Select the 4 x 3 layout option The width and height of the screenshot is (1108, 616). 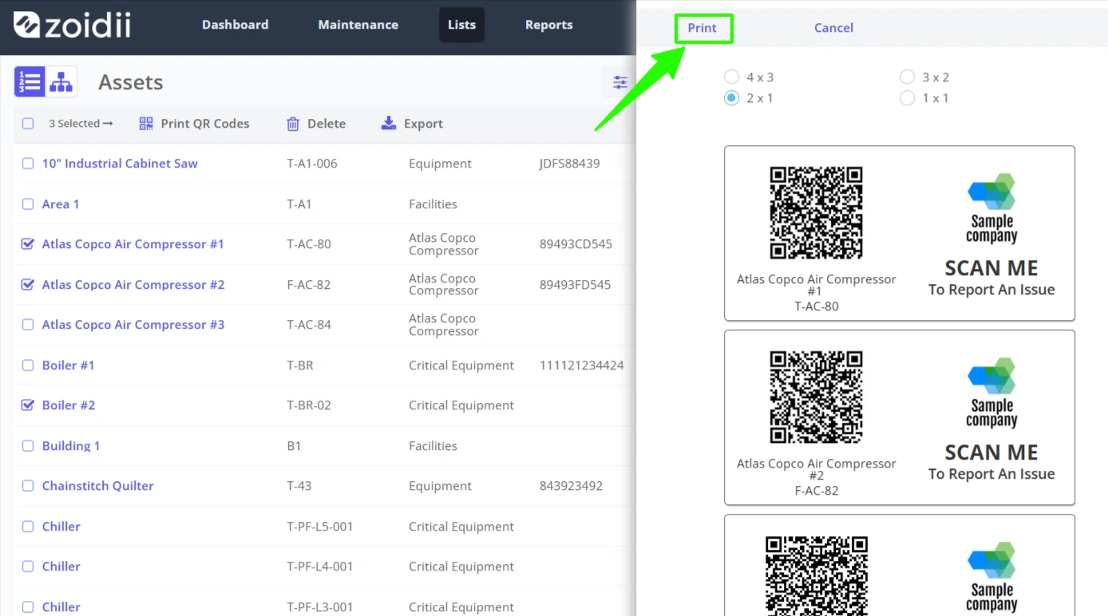[731, 77]
